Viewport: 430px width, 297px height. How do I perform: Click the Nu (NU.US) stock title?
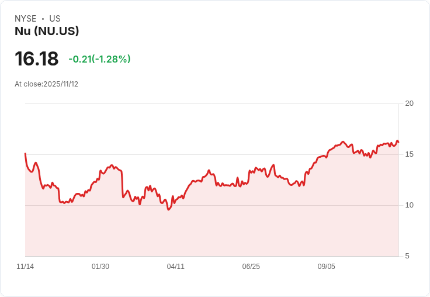point(47,31)
